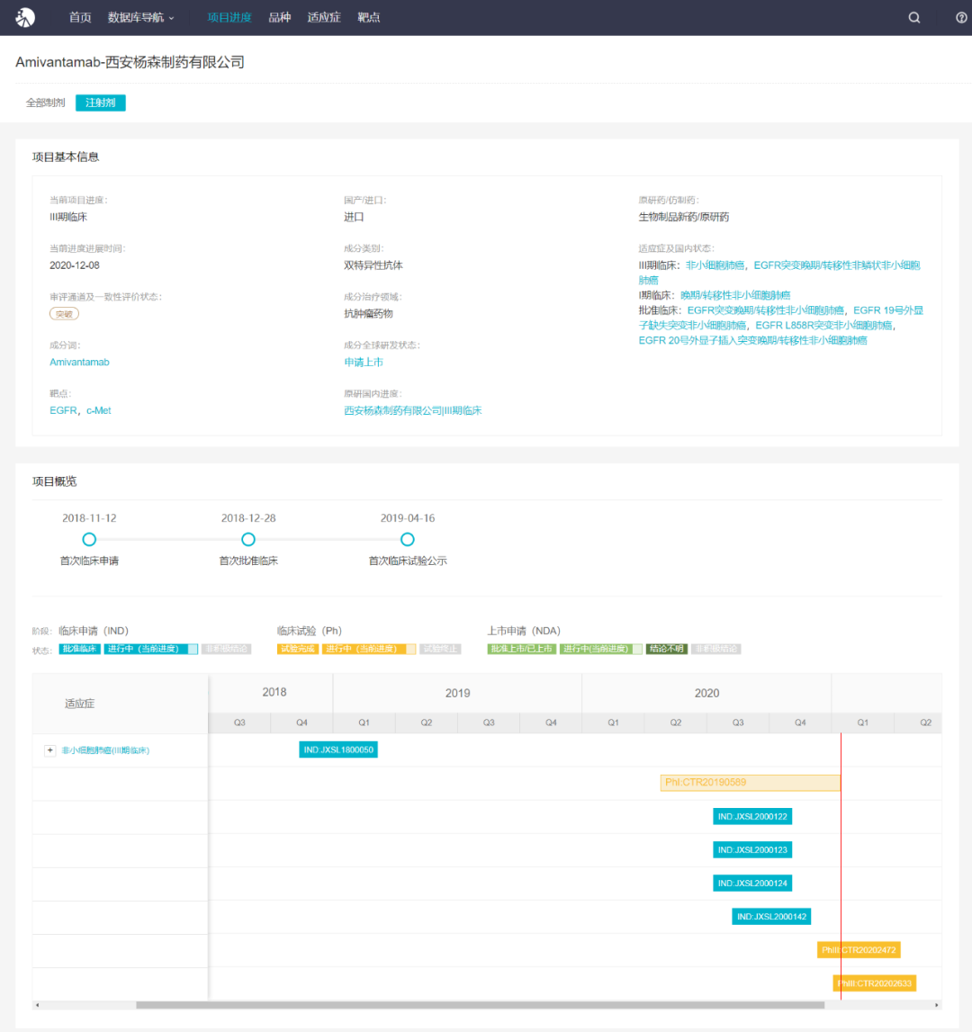The height and width of the screenshot is (1032, 972).
Task: Open EGFR 20号外显子插入突变 indication link
Action: tap(752, 341)
